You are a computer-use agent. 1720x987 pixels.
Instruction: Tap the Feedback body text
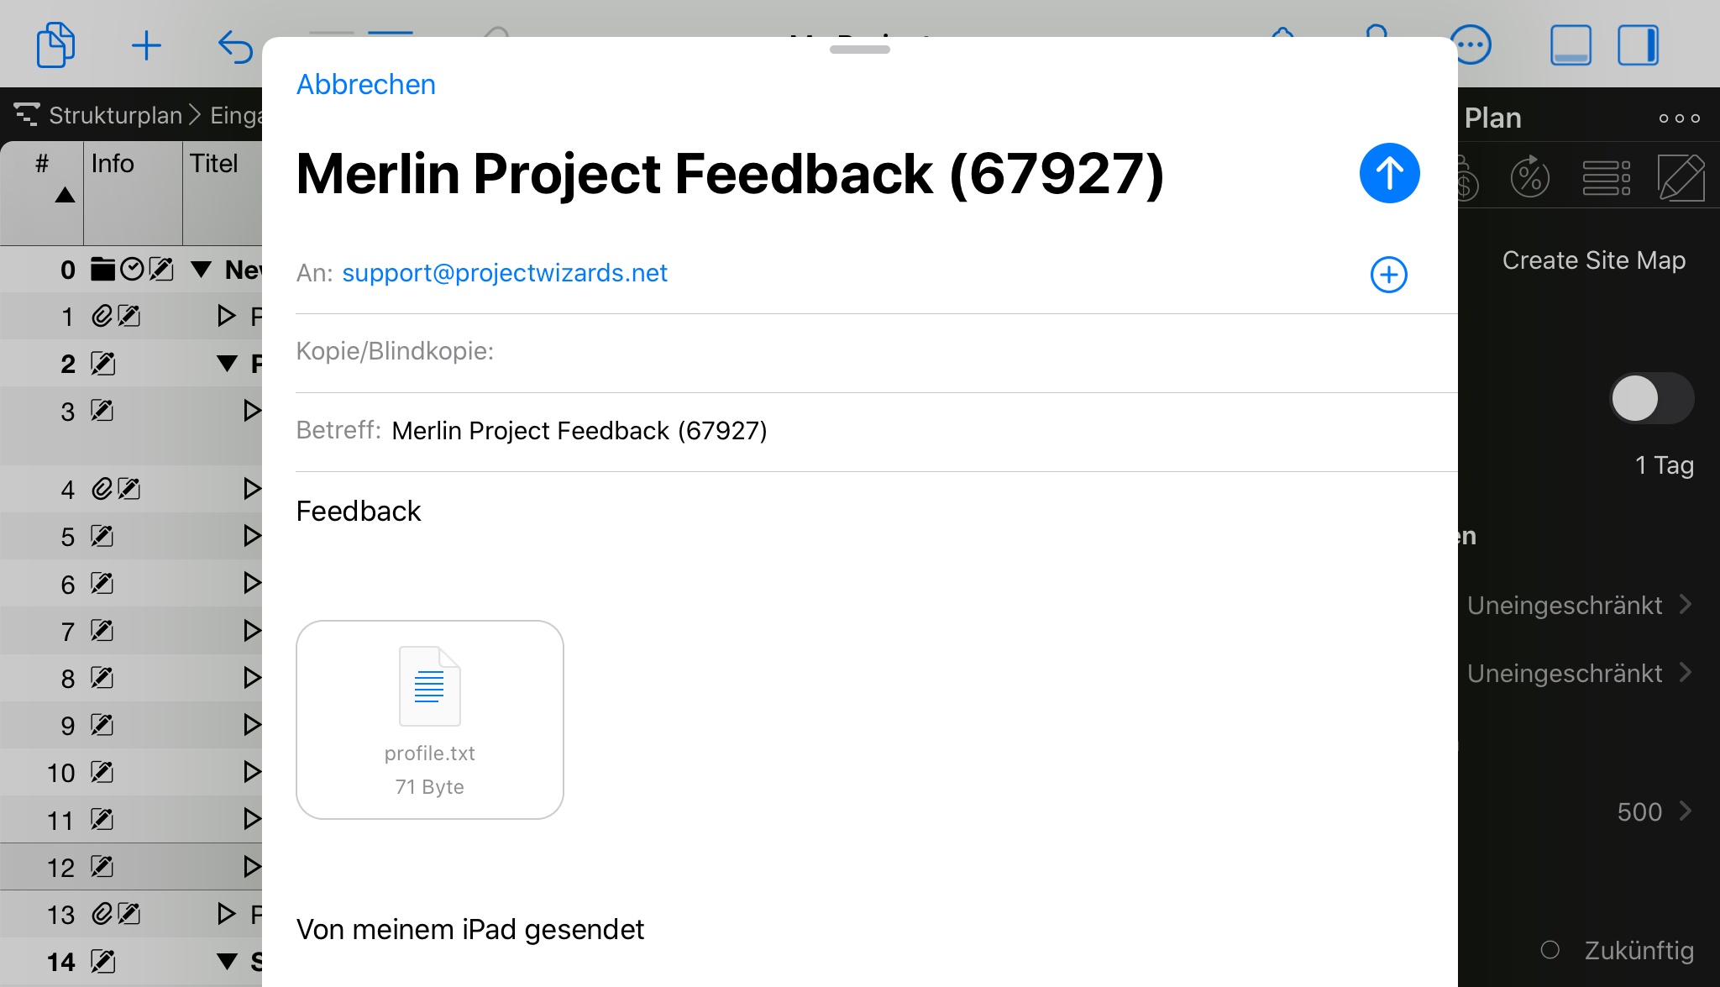(x=359, y=511)
